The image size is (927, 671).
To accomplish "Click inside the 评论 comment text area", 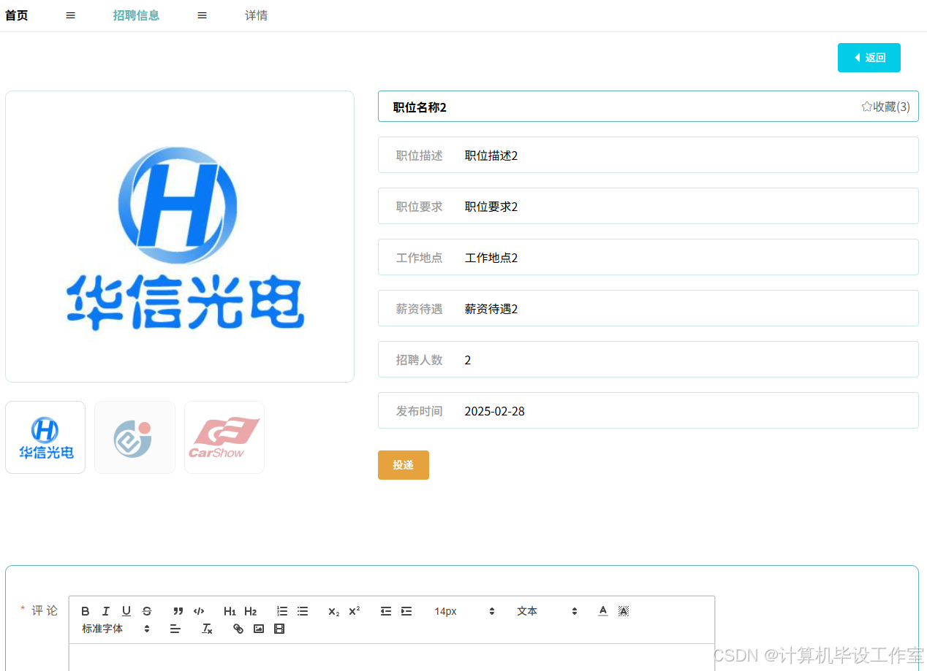I will click(x=392, y=657).
